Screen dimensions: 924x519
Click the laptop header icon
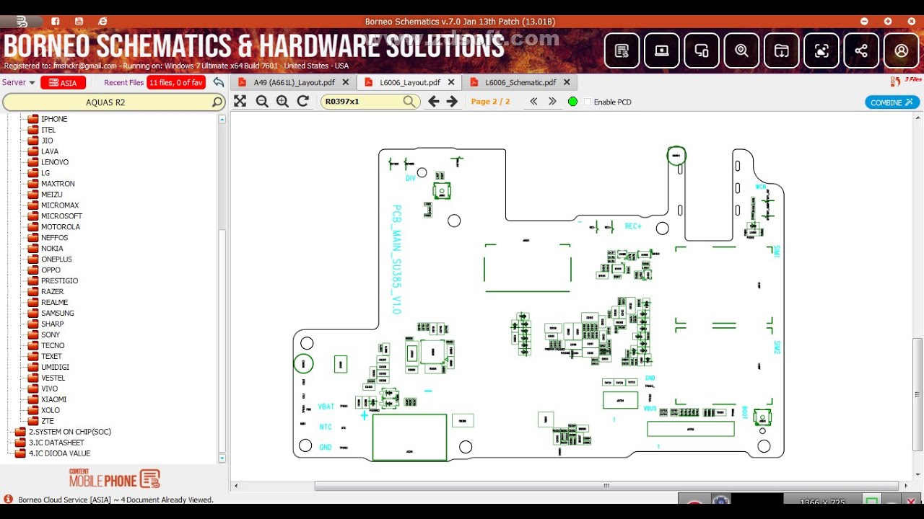pos(662,50)
